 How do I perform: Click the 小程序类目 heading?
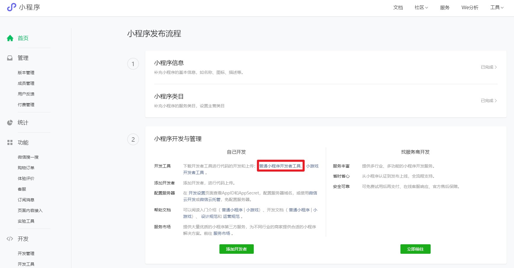(169, 96)
